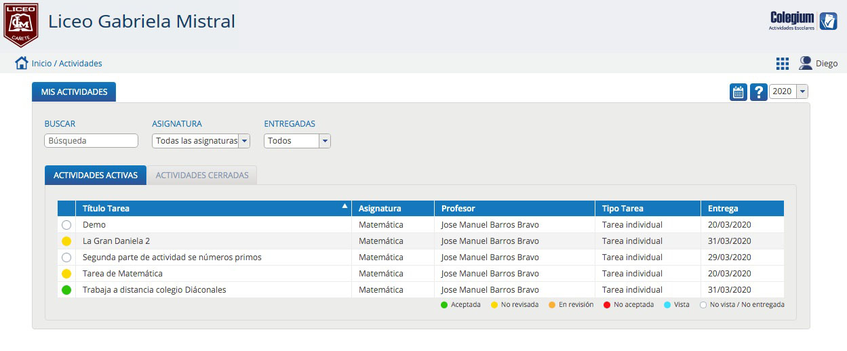Open the Entregadas Todos dropdown
This screenshot has width=847, height=351.
coord(297,141)
